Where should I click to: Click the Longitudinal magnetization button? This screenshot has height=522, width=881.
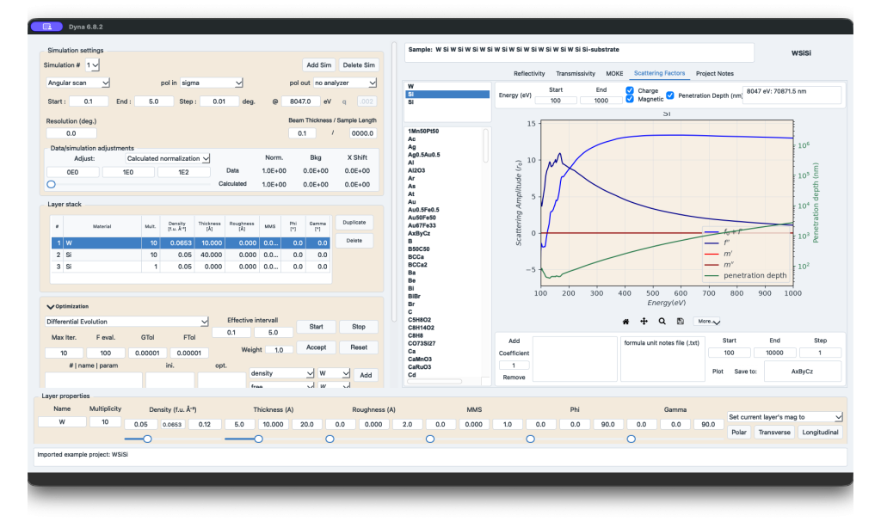tap(820, 432)
